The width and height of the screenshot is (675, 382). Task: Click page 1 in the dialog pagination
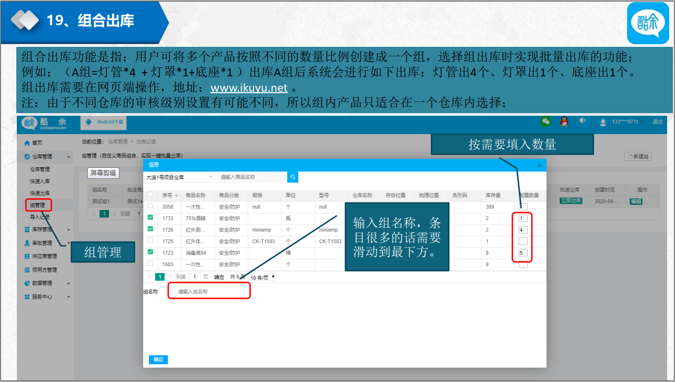[x=159, y=277]
